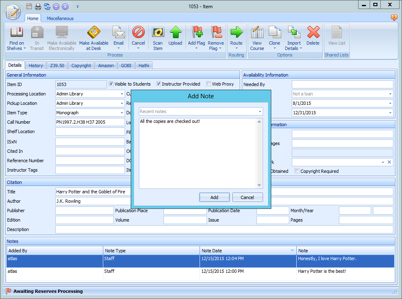Image resolution: width=402 pixels, height=299 pixels.
Task: Open the Z39.50 tab
Action: tap(57, 65)
